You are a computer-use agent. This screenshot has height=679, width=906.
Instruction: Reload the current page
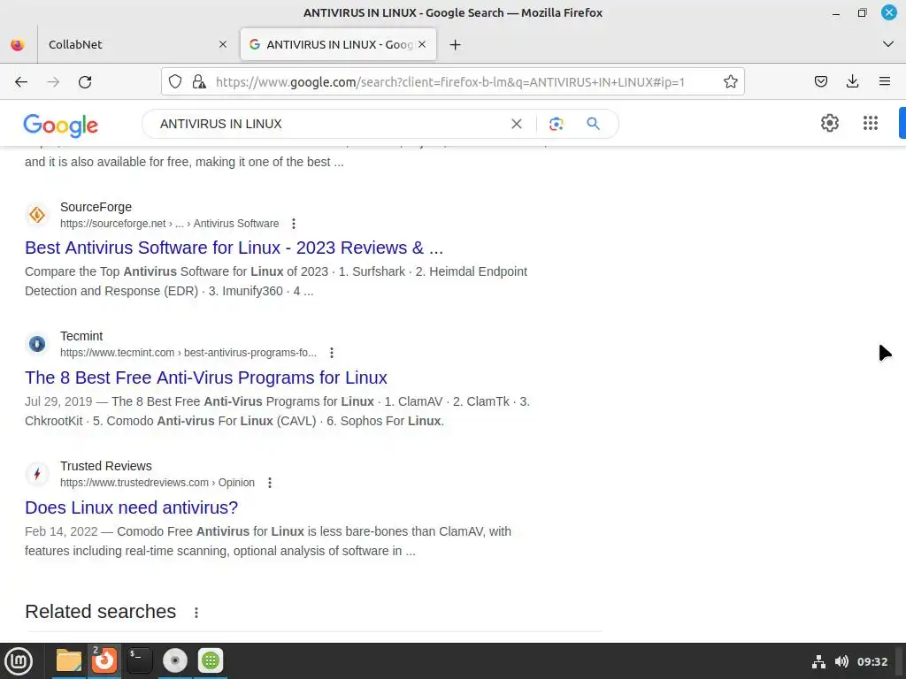click(85, 82)
